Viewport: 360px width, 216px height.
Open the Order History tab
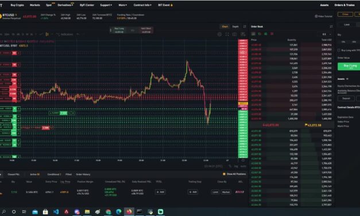pyautogui.click(x=83, y=175)
